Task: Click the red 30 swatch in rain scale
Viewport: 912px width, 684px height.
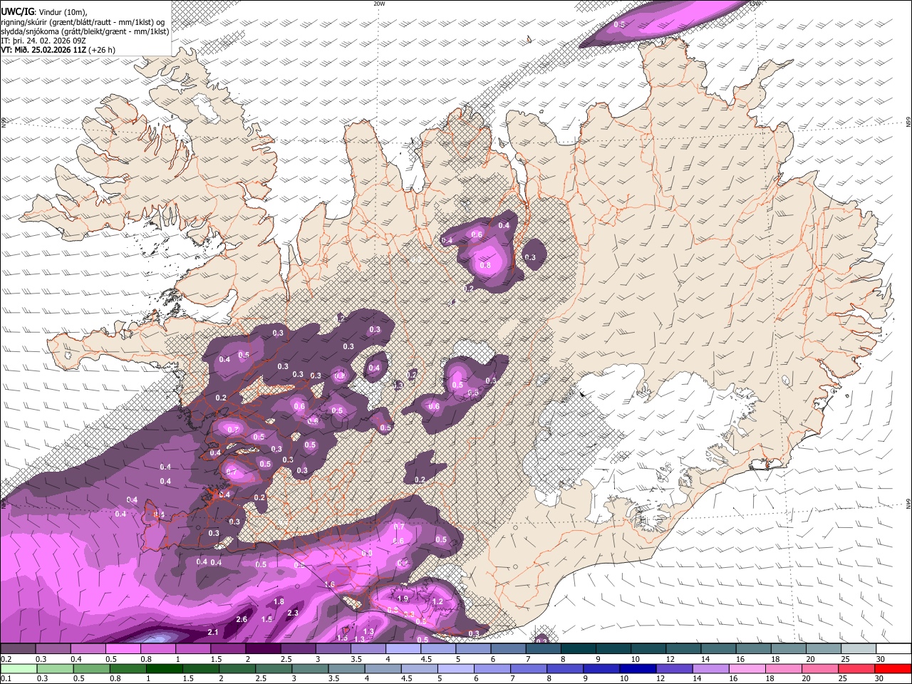Action: pos(892,668)
